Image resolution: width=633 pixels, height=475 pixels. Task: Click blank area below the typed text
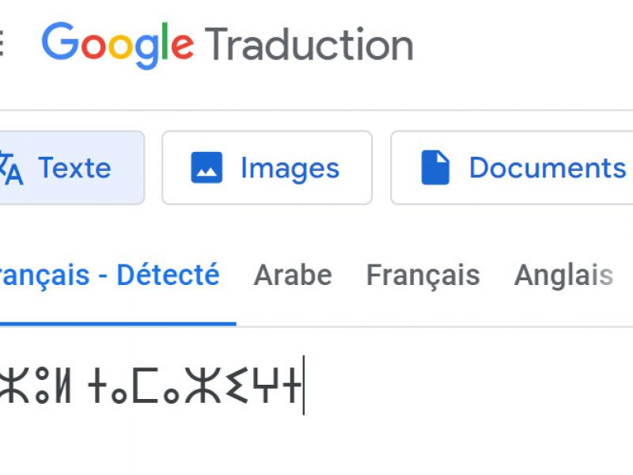(x=237, y=447)
